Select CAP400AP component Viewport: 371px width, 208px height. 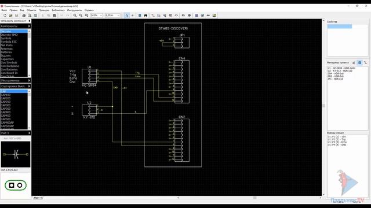pyautogui.click(x=14, y=122)
